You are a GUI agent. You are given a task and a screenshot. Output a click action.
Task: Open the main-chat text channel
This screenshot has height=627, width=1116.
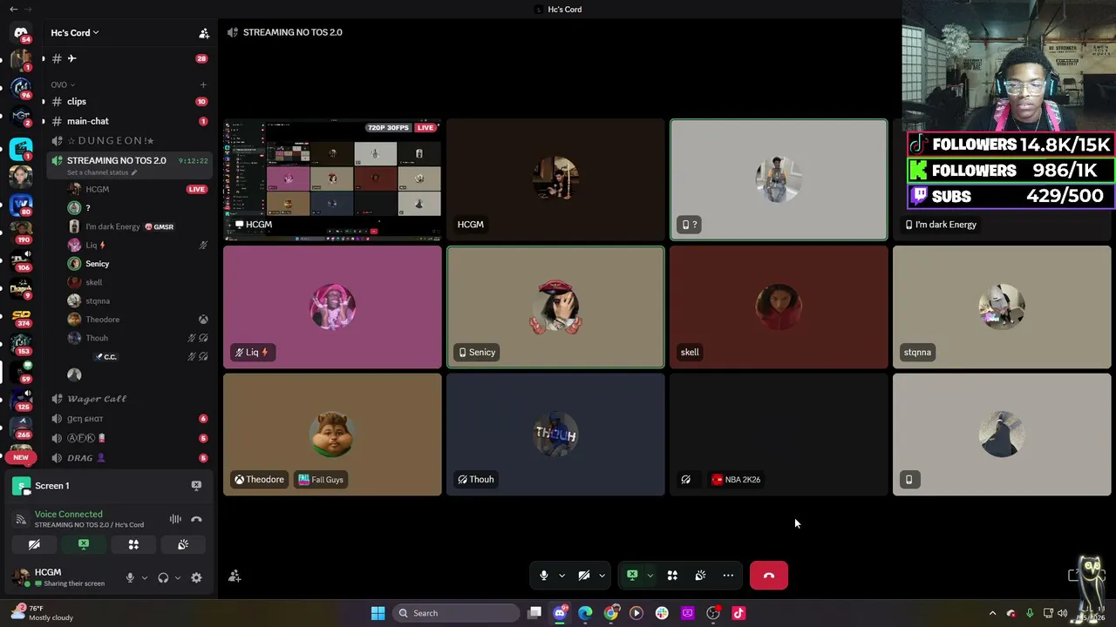click(129, 121)
